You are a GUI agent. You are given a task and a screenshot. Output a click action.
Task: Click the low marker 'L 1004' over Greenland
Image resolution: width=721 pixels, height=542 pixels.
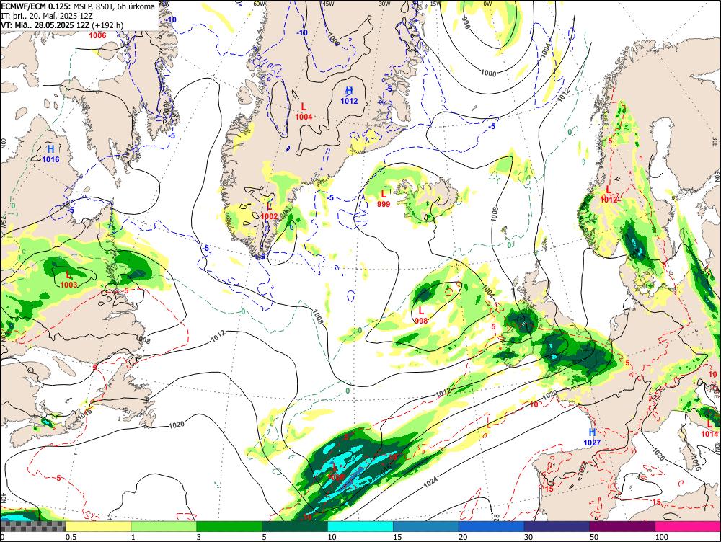[x=304, y=112]
